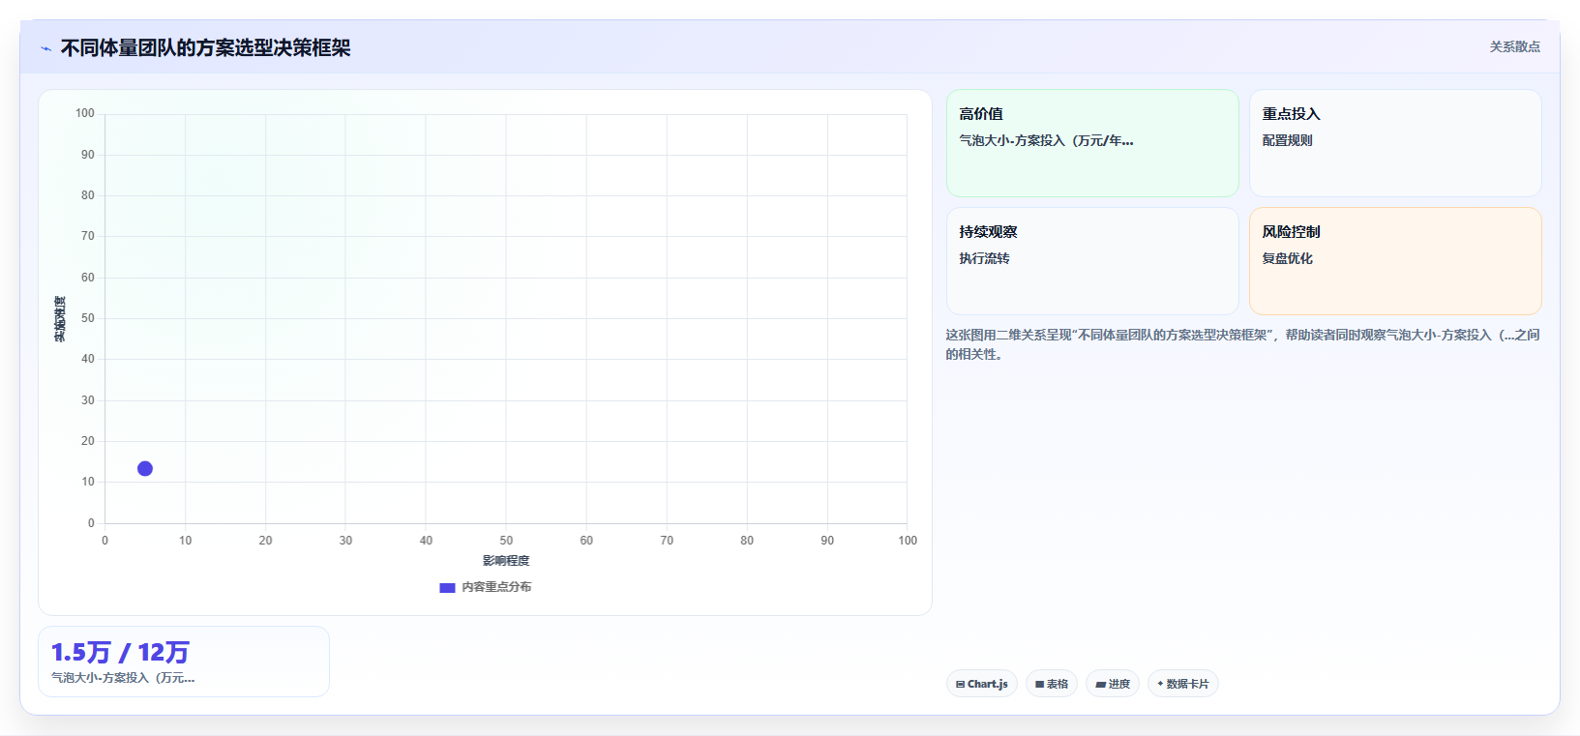The height and width of the screenshot is (736, 1580).
Task: Open the 高价值 quadrant card
Action: [1092, 143]
